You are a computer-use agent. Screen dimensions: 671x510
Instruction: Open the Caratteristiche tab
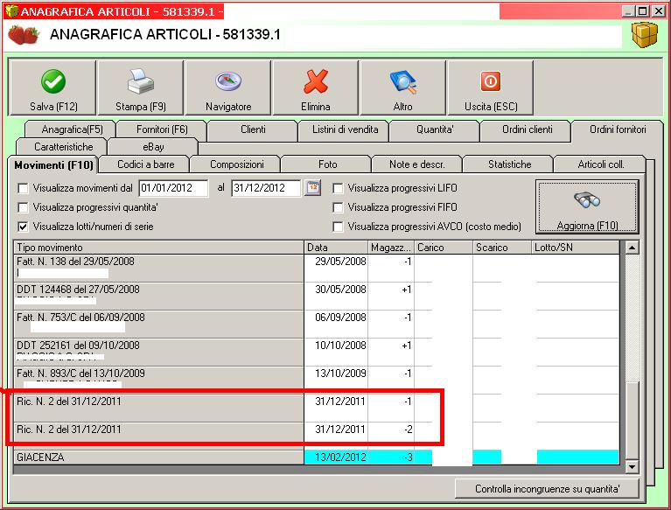63,147
